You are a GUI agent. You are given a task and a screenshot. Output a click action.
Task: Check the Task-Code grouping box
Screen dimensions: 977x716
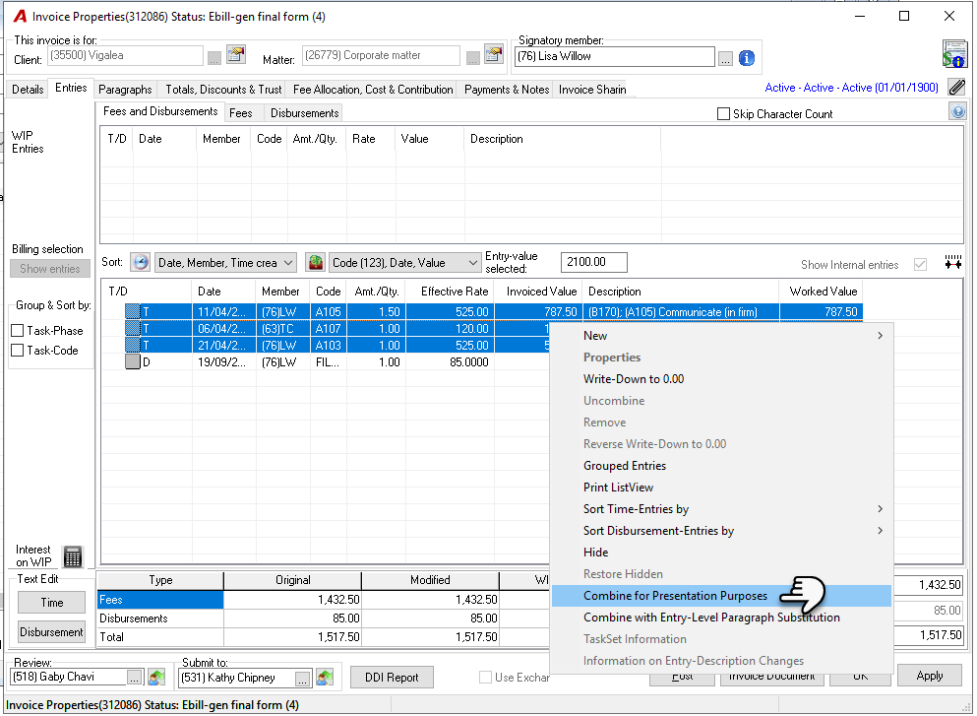18,351
